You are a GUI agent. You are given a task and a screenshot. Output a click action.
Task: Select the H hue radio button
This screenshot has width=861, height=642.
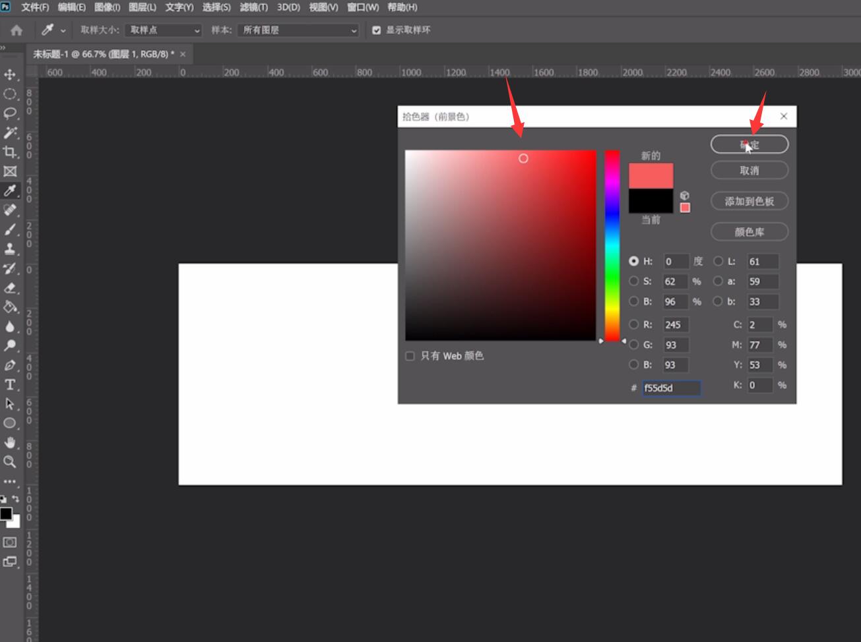(x=633, y=261)
